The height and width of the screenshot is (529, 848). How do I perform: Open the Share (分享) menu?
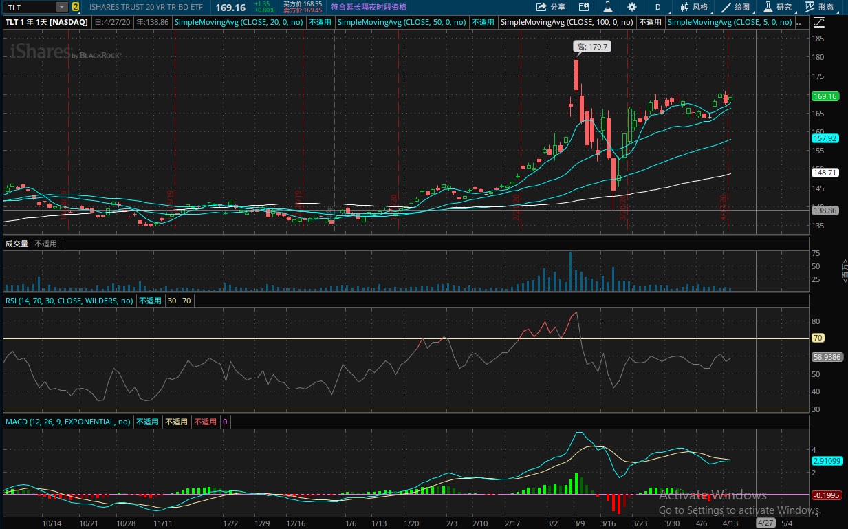point(551,7)
